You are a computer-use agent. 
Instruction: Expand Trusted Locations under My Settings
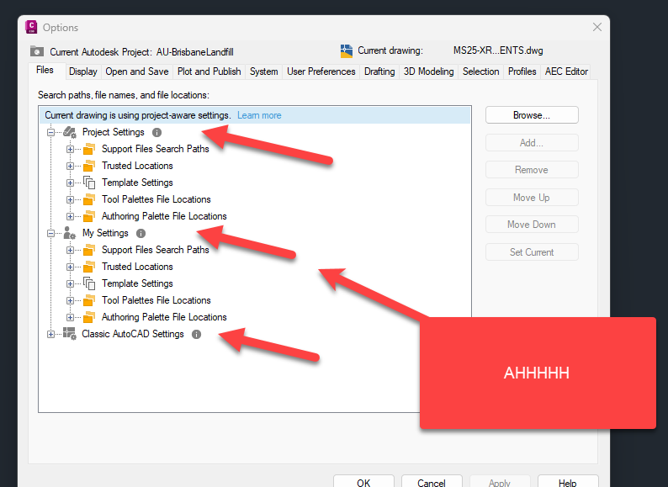coord(71,267)
